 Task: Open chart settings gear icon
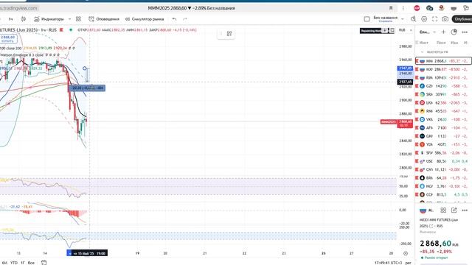pos(424,19)
